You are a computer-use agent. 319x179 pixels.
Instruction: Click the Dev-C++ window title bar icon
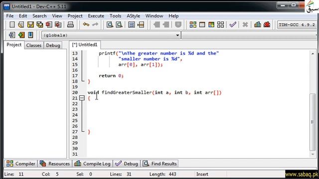(x=6, y=6)
